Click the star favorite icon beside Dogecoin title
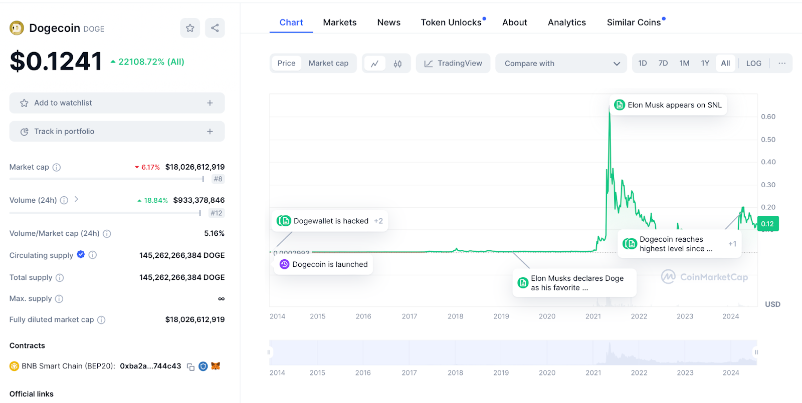The height and width of the screenshot is (403, 802). [x=190, y=28]
